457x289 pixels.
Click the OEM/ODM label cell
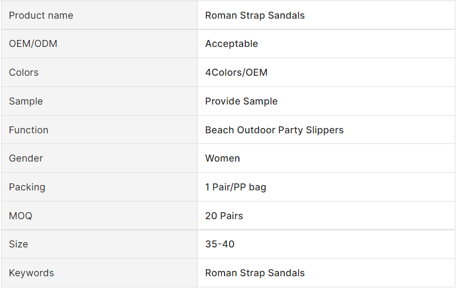coord(33,44)
